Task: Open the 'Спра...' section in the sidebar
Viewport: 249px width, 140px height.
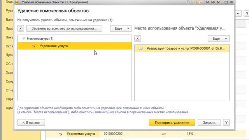Action: [x=9, y=99]
